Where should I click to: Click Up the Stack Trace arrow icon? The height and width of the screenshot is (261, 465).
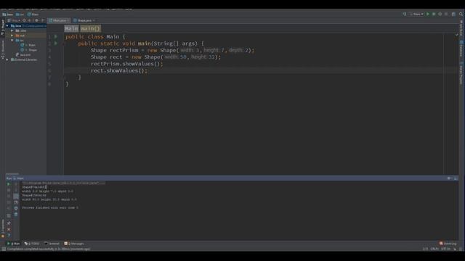[16, 184]
